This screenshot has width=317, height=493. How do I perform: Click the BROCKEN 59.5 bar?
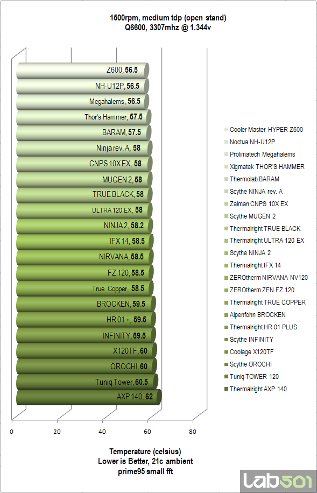pyautogui.click(x=86, y=304)
